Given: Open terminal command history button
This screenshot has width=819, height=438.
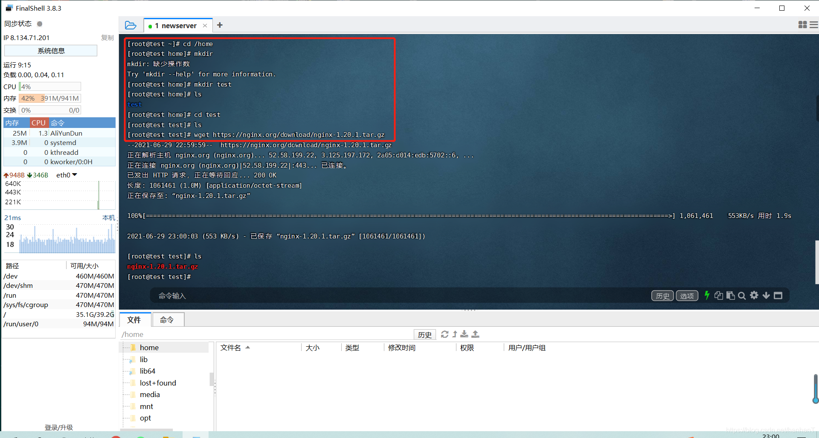Looking at the screenshot, I should (662, 296).
